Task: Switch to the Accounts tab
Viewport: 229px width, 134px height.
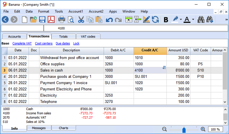Action: (15, 36)
